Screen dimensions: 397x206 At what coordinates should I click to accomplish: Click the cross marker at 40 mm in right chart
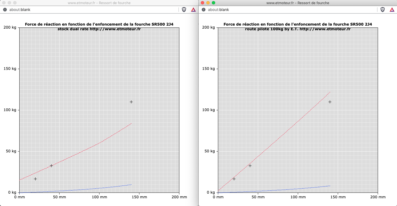coord(250,166)
